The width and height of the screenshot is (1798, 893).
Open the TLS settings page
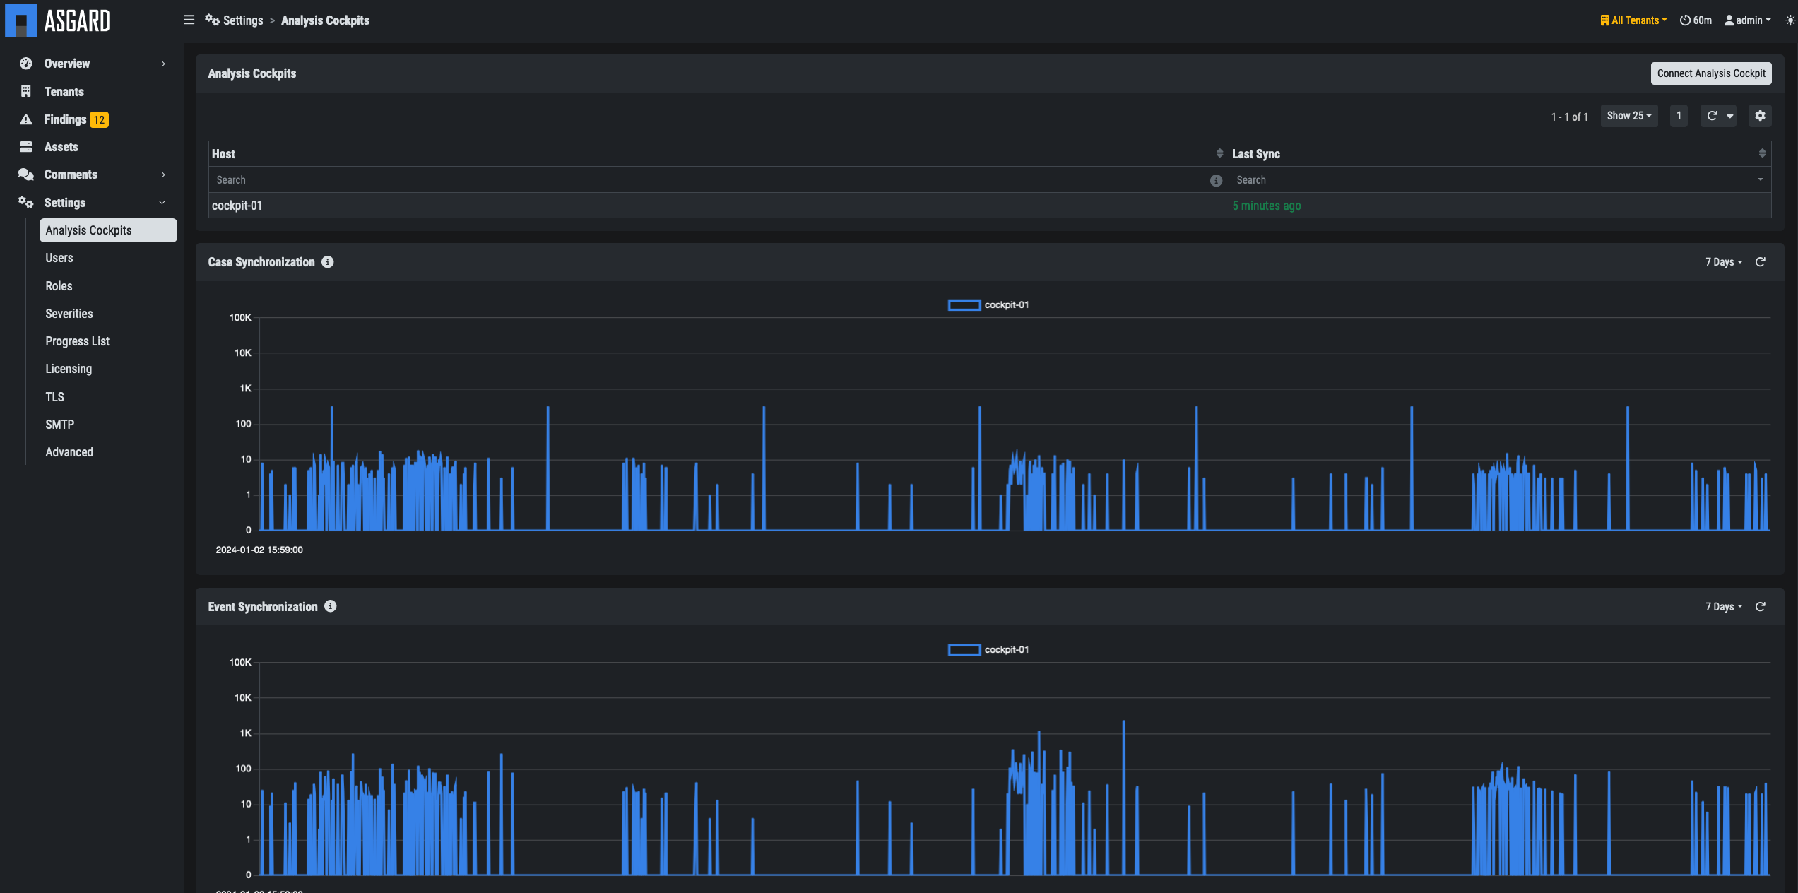point(55,397)
